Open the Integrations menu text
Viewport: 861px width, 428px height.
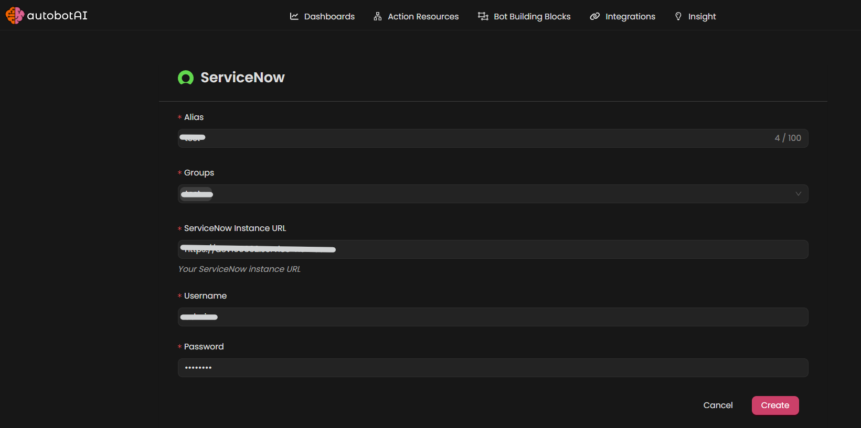[x=630, y=16]
